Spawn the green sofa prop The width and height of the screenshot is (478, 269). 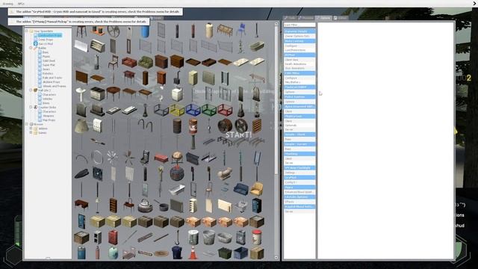pos(146,62)
